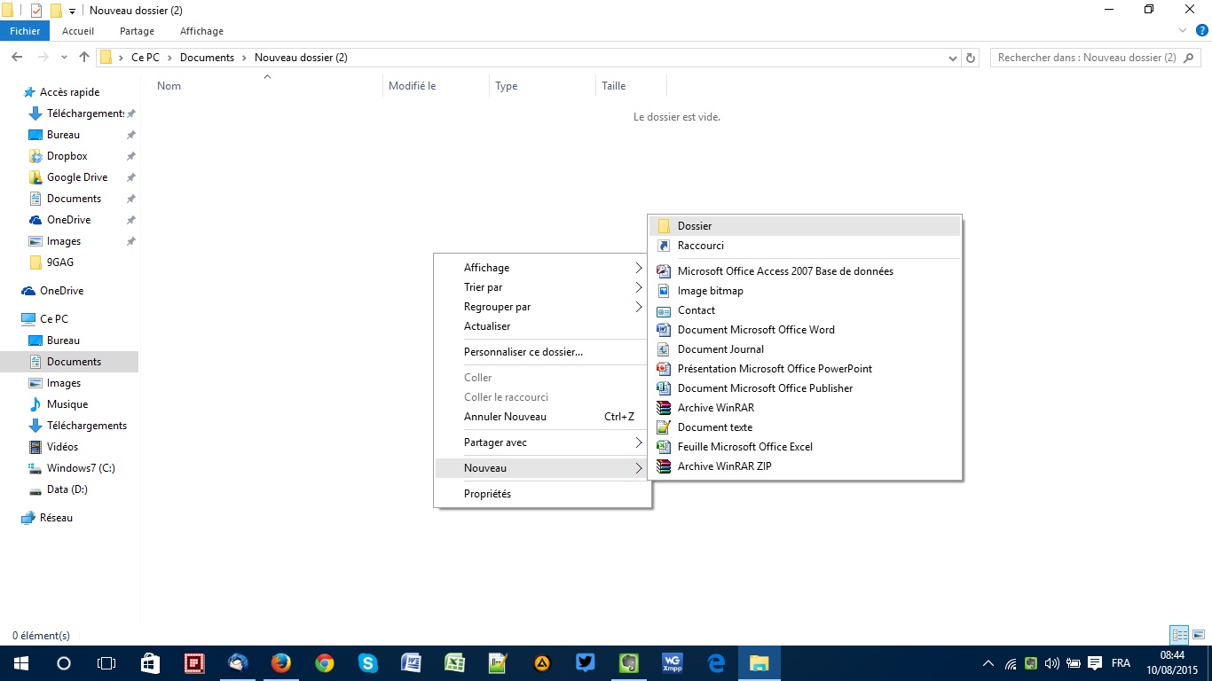This screenshot has height=681, width=1212.
Task: Create new PowerPoint presentation
Action: pyautogui.click(x=805, y=369)
